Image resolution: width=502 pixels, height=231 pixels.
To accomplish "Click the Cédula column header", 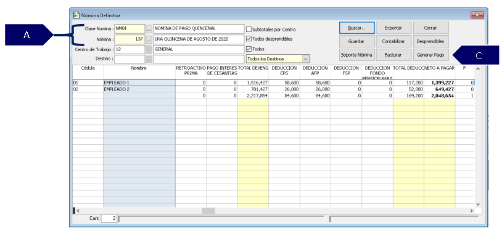I will [88, 72].
